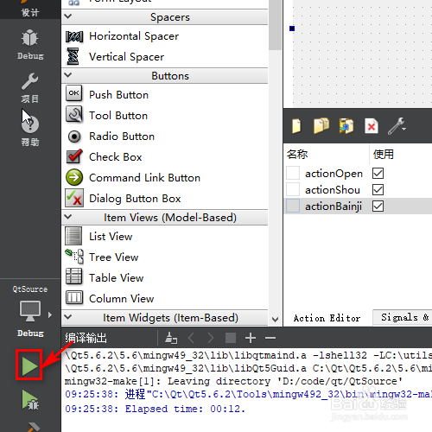Open the 项目 (Projects) mode

coord(30,88)
